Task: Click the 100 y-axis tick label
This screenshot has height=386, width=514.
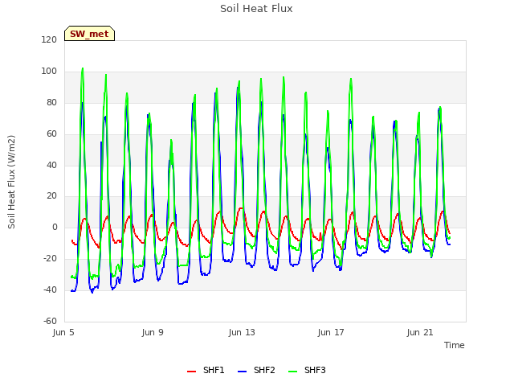Action: click(49, 72)
